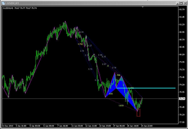This screenshot has height=129, width=188.
Task: Click the 77.95 price level on scale
Action: (182, 122)
